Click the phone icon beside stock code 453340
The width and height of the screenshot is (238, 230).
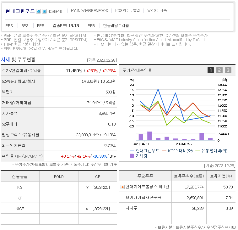point(44,11)
